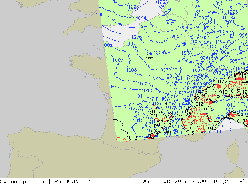Click the 'We 19-08-2026 21:00 UTC (21+48)' timestamp
248x191 pixels.
[x=194, y=182]
